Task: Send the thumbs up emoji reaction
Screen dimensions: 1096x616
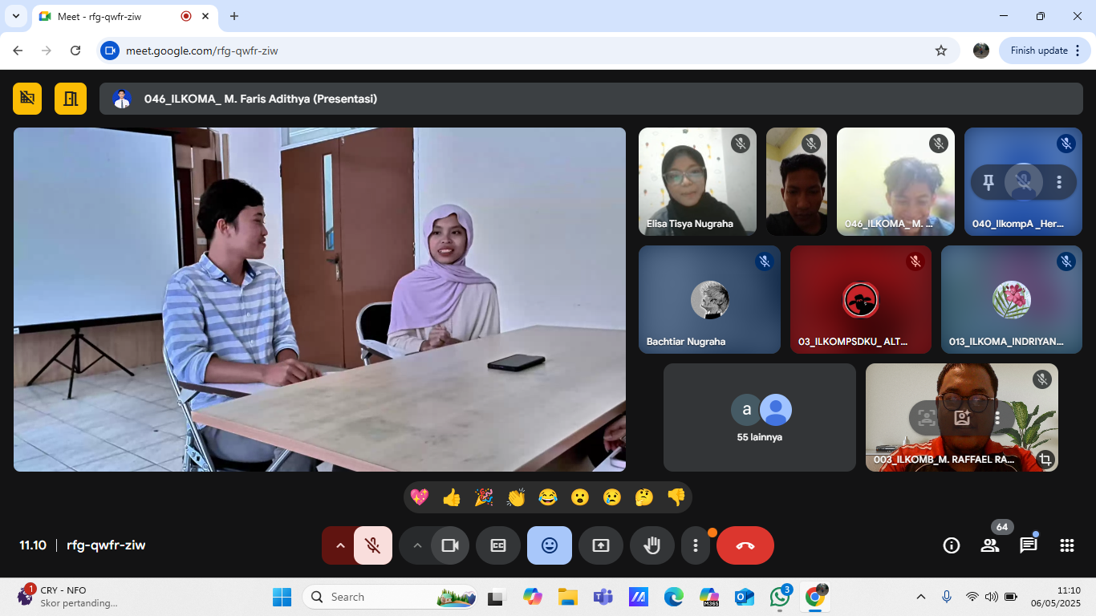Action: pos(452,497)
